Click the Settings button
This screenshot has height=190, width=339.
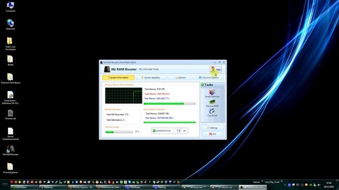tap(212, 128)
